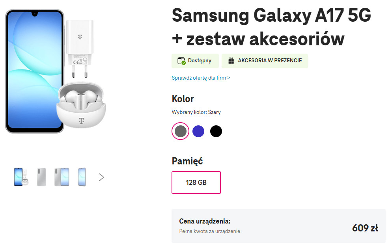
Task: Click the gift box icon
Action: tap(231, 61)
